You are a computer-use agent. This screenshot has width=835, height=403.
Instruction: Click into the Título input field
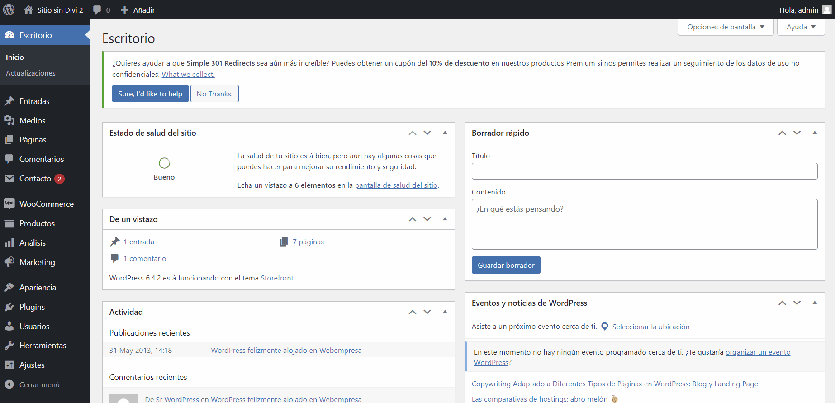(x=644, y=171)
